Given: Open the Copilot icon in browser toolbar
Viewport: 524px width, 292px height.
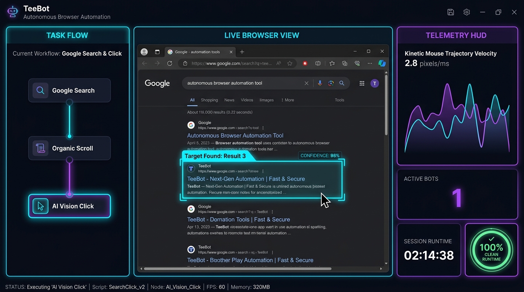Looking at the screenshot, I should coord(382,63).
